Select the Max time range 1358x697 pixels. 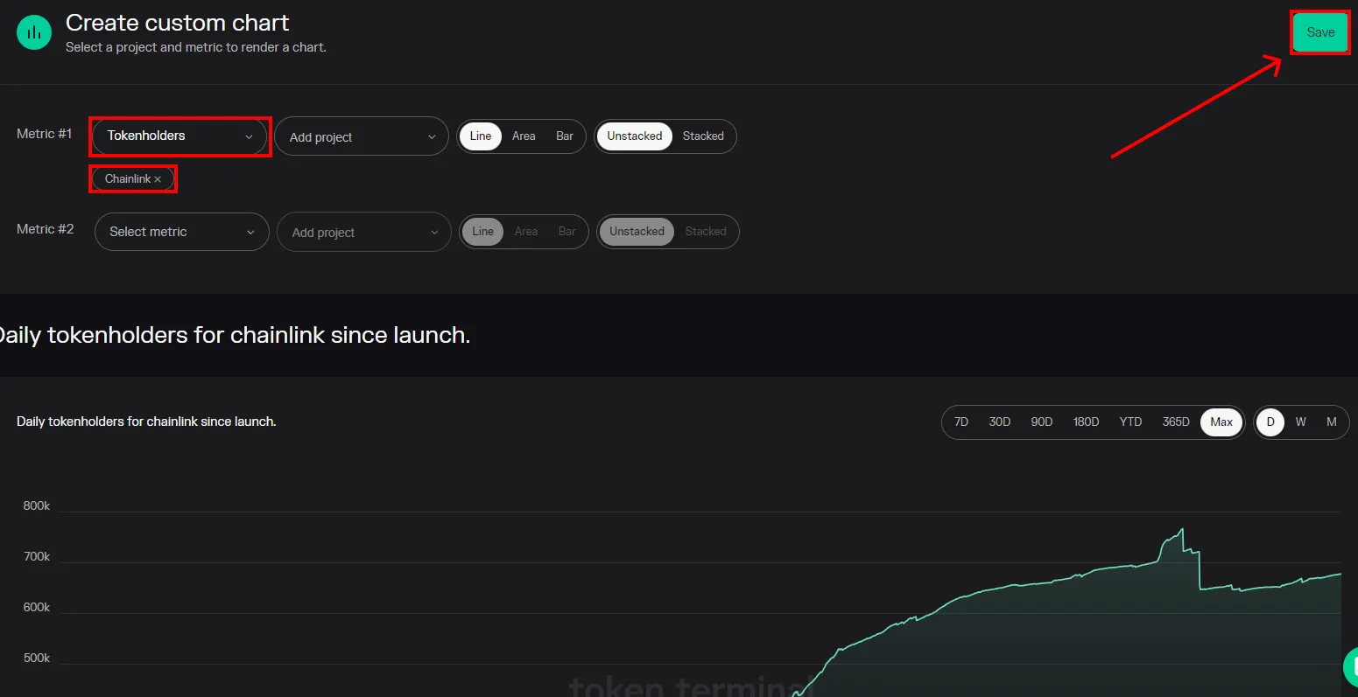[1221, 422]
